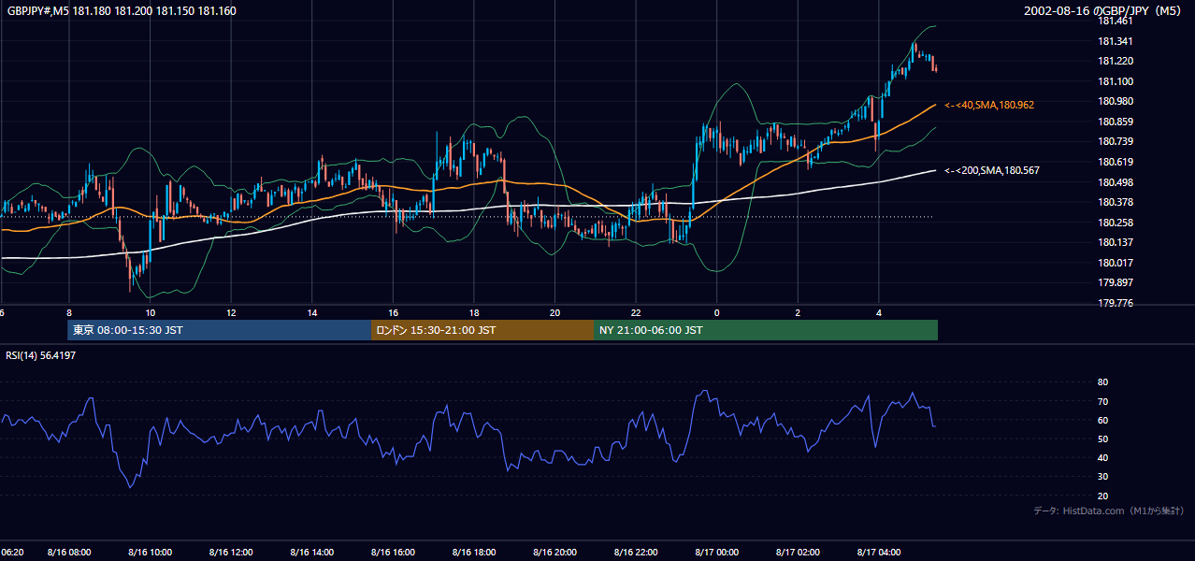This screenshot has height=561, width=1195.
Task: Select the Tokyo 08:00-15:30 JST session bar
Action: click(x=219, y=330)
